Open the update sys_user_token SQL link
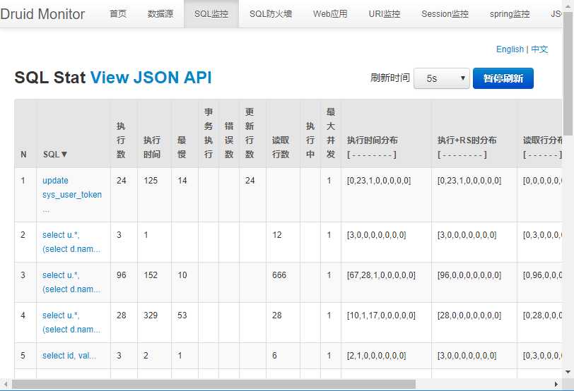This screenshot has width=574, height=391. pyautogui.click(x=72, y=188)
